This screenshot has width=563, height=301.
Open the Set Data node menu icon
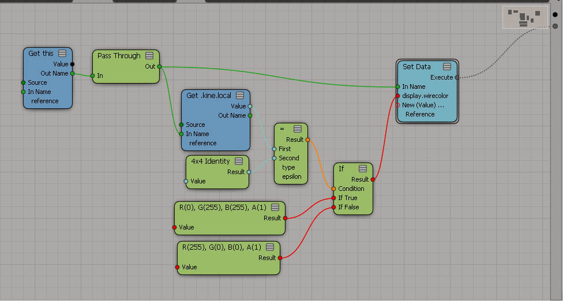(x=447, y=66)
